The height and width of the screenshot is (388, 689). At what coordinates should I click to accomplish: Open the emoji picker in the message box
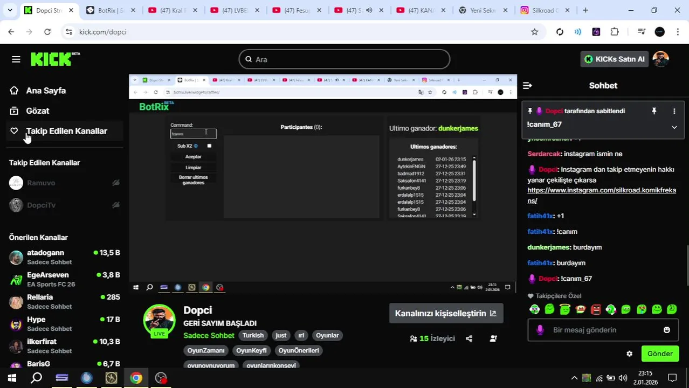pos(667,330)
